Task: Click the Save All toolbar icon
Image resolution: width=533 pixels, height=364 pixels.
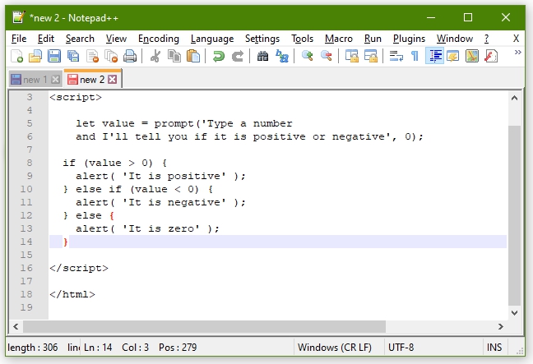Action: click(x=73, y=57)
